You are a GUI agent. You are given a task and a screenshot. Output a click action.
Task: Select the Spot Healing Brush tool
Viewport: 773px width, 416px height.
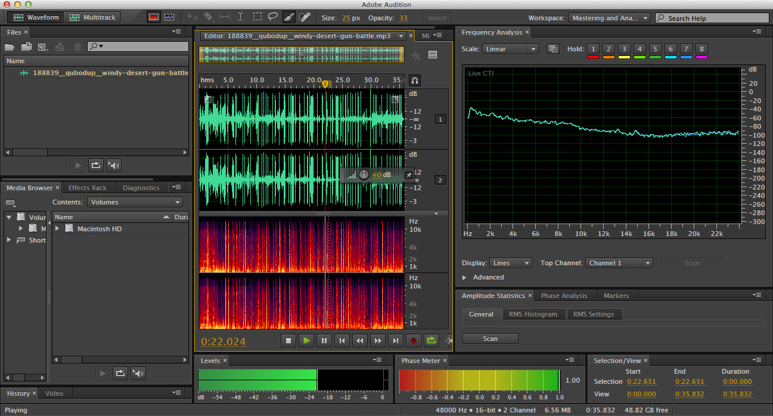(304, 17)
